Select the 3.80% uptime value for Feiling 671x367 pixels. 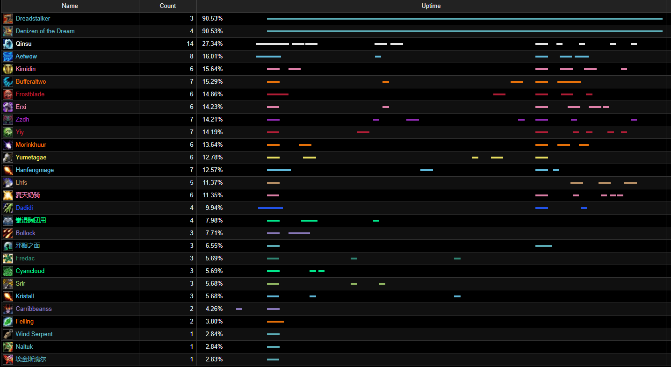tap(214, 322)
